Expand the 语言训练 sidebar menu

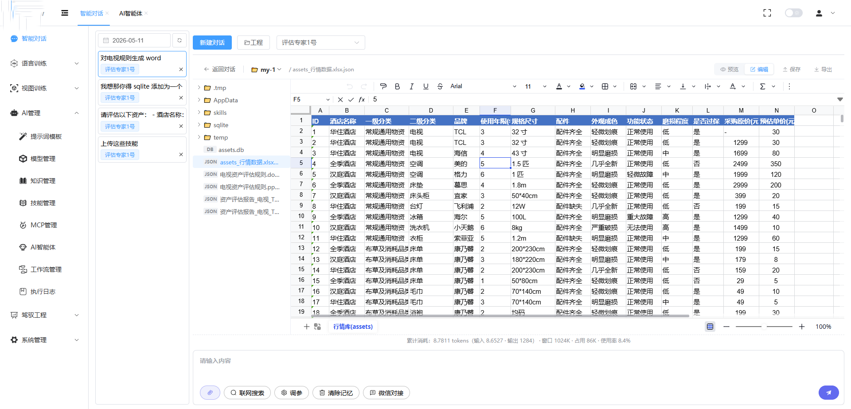(44, 63)
